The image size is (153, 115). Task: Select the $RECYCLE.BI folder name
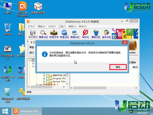coord(59,75)
